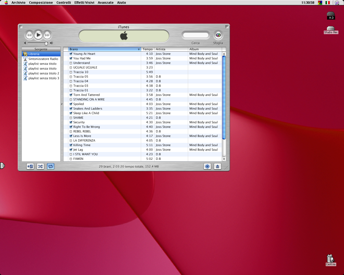Click the source pane divider collapse handle

tap(62, 104)
